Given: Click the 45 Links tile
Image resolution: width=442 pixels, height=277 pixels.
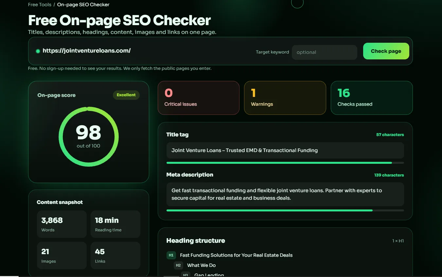Looking at the screenshot, I should (x=115, y=255).
